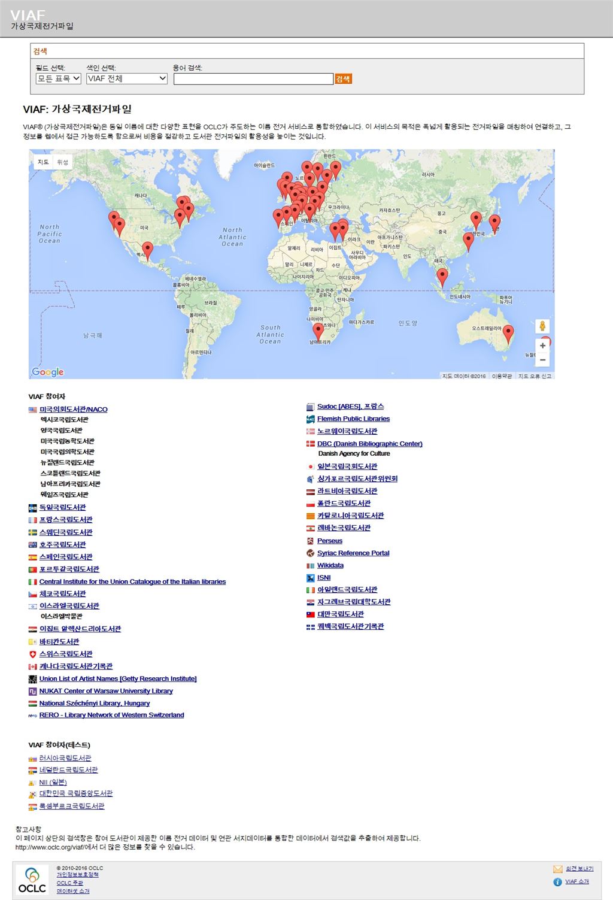
Task: Click the OCLC logo in footer
Action: 32,880
